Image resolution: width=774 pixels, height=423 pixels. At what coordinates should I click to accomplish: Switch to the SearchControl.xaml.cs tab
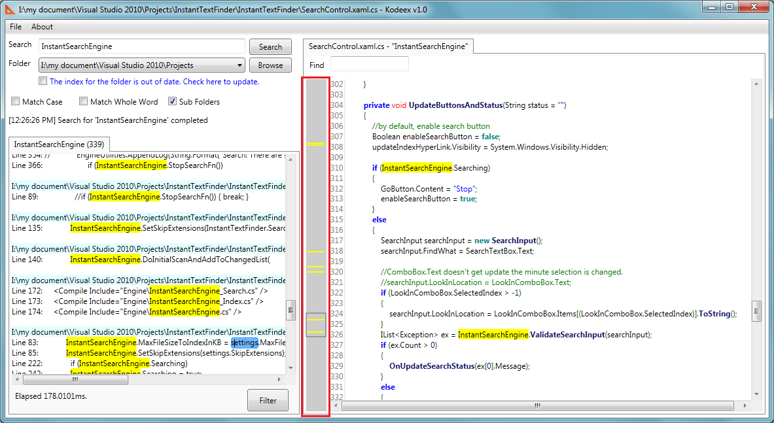(x=388, y=46)
